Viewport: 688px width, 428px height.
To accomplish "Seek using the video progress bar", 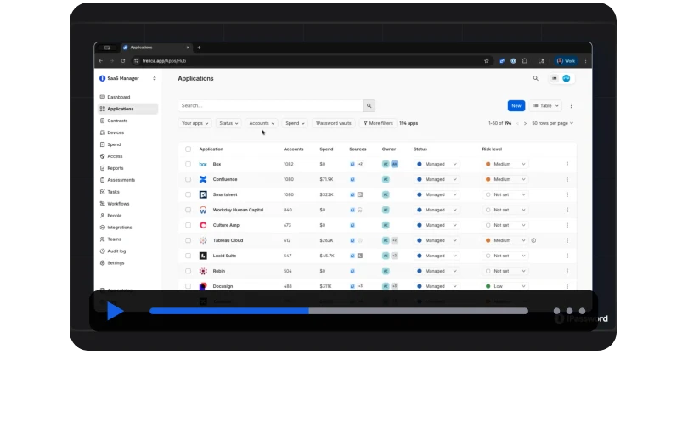I will tap(339, 311).
